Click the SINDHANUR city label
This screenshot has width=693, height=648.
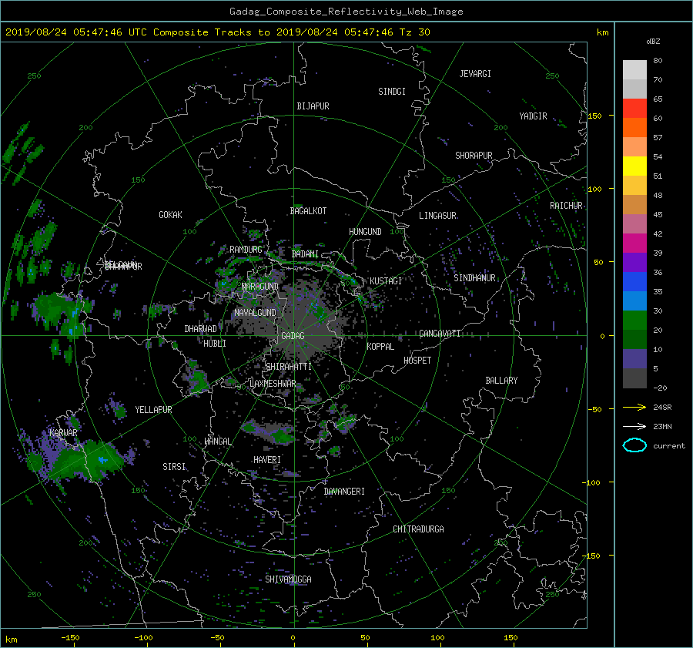[474, 278]
